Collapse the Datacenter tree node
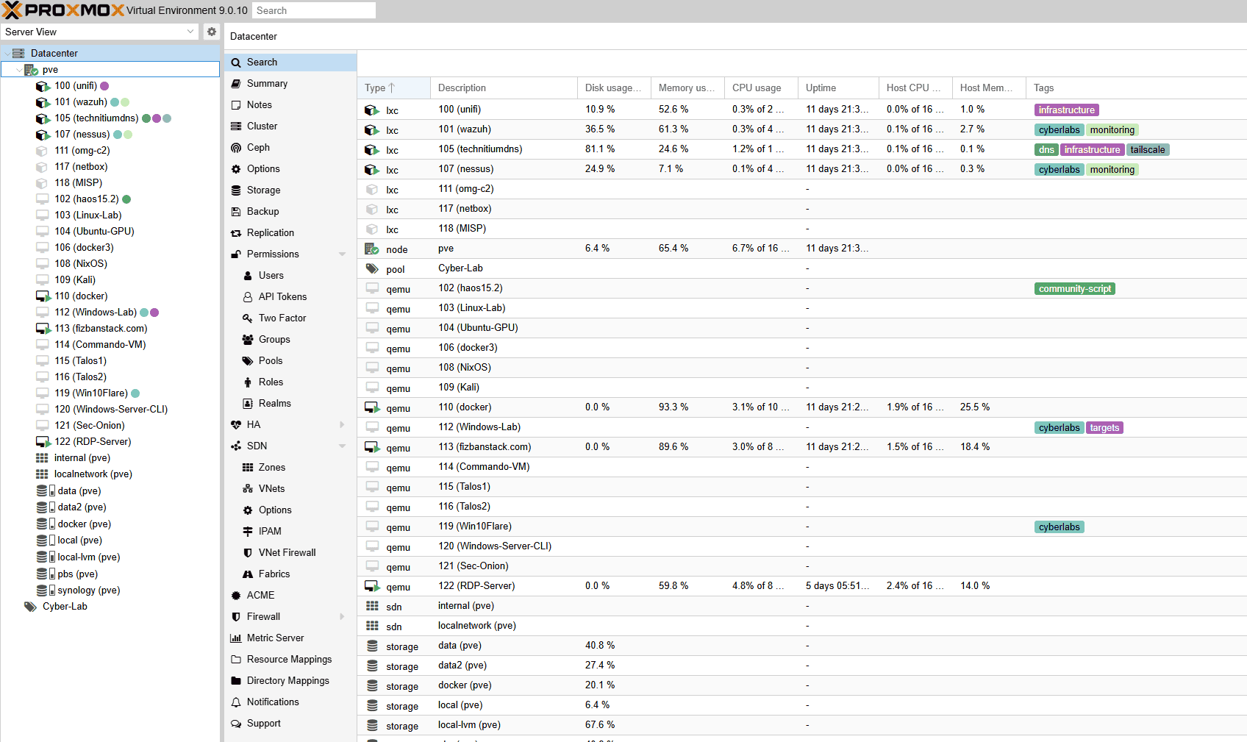This screenshot has height=742, width=1247. 7,53
